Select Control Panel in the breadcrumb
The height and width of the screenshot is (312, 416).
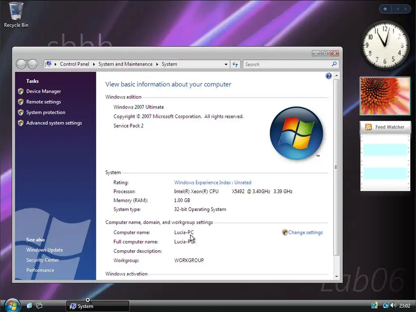pyautogui.click(x=75, y=64)
